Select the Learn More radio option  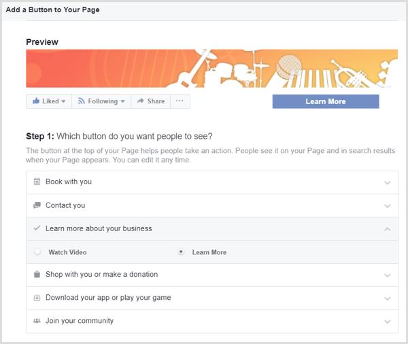[x=181, y=252]
